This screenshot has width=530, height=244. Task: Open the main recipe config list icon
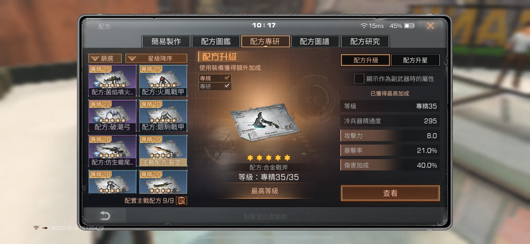click(x=182, y=200)
